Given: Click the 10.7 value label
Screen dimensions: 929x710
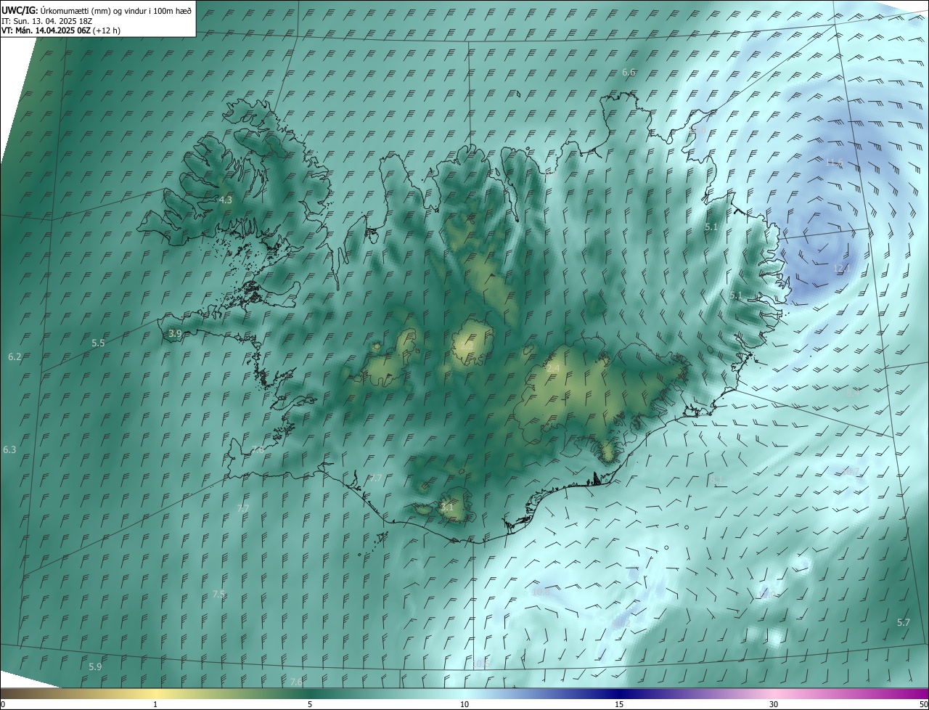Looking at the screenshot, I should click(x=851, y=471).
